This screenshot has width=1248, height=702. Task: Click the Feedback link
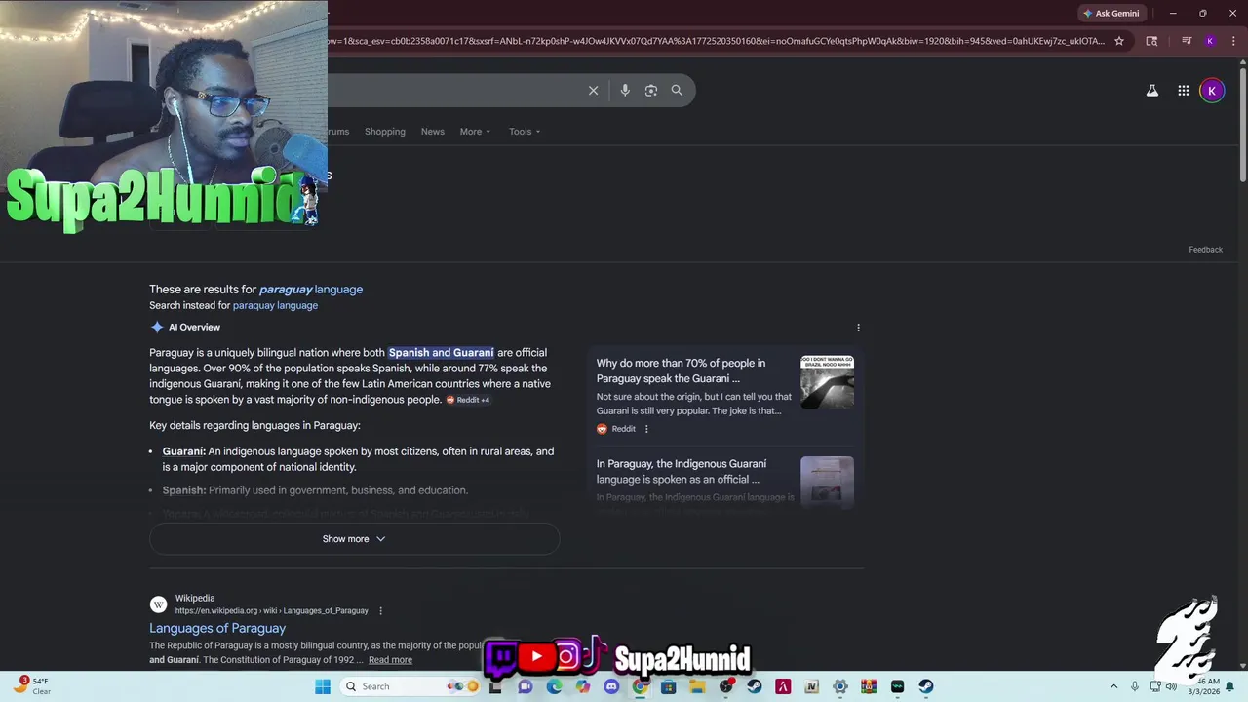pos(1205,250)
